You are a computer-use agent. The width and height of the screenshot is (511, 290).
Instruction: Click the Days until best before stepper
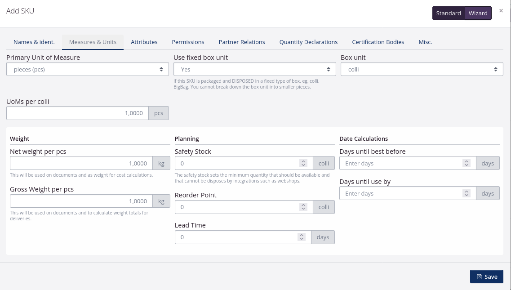467,163
